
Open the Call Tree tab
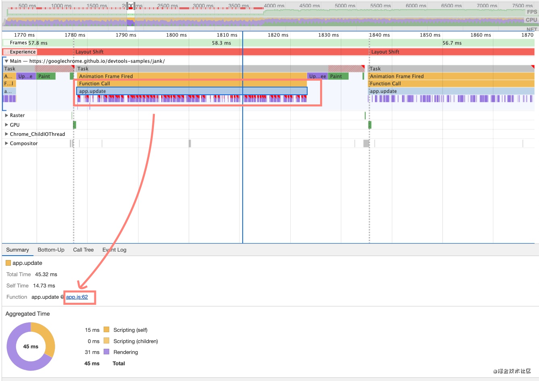tap(83, 250)
